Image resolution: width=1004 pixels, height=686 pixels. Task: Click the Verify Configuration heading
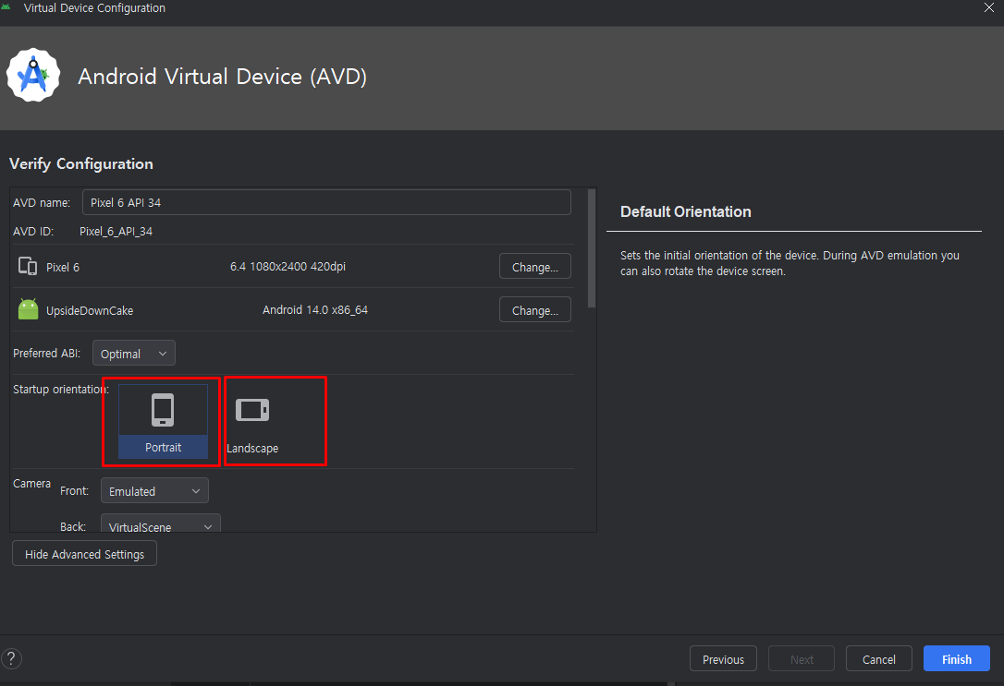pyautogui.click(x=81, y=163)
